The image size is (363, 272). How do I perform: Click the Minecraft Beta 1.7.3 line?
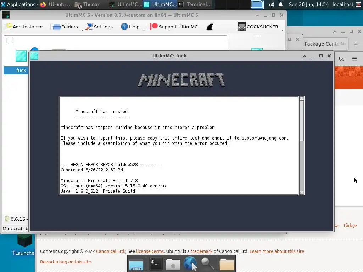coord(99,180)
